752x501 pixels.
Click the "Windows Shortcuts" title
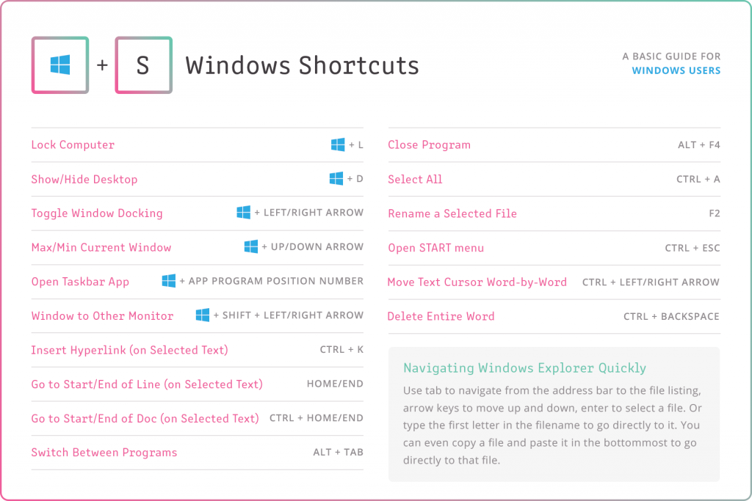(302, 65)
